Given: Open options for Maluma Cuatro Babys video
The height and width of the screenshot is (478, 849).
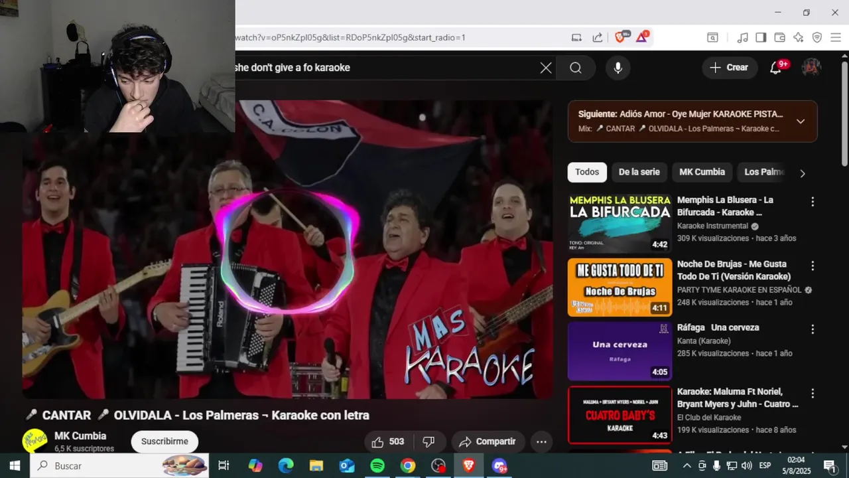Looking at the screenshot, I should (813, 393).
